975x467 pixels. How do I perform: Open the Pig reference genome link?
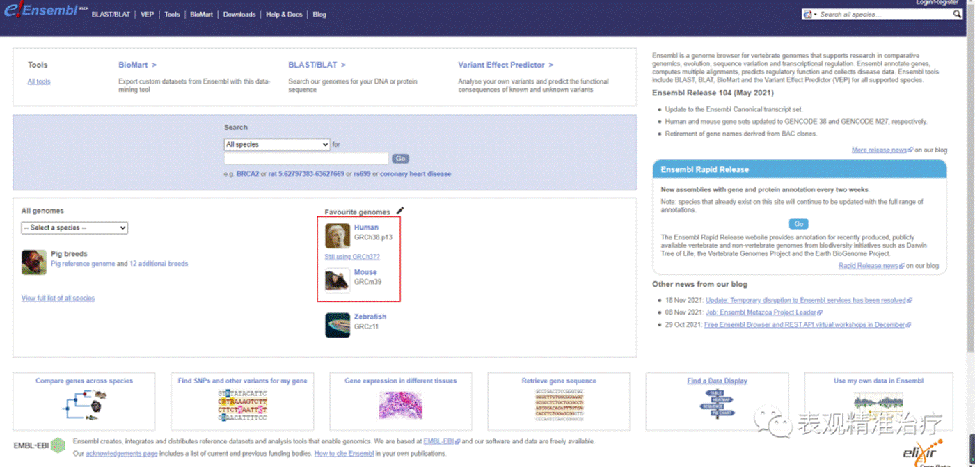click(x=83, y=264)
